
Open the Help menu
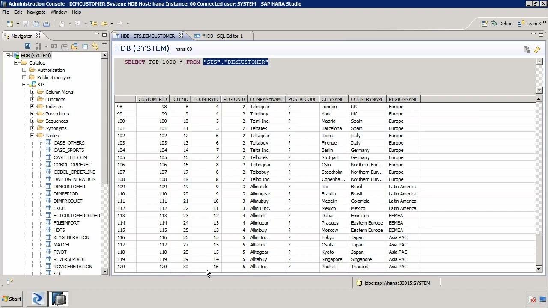[76, 12]
